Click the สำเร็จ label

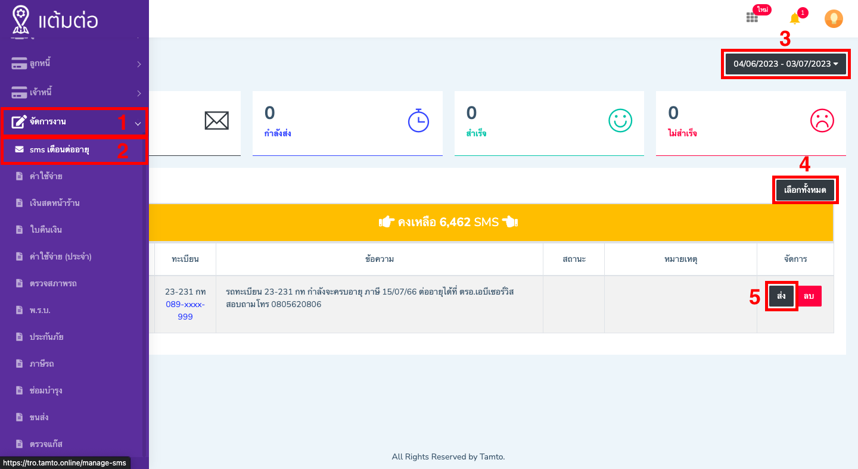tap(476, 133)
